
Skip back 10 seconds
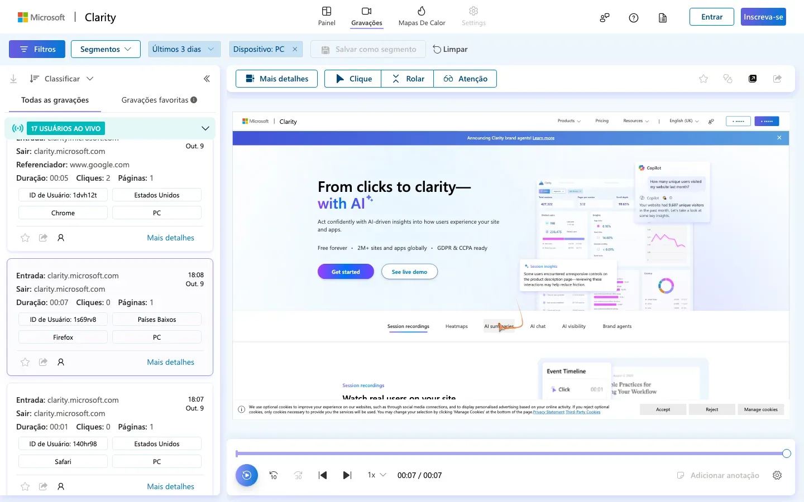click(x=274, y=475)
